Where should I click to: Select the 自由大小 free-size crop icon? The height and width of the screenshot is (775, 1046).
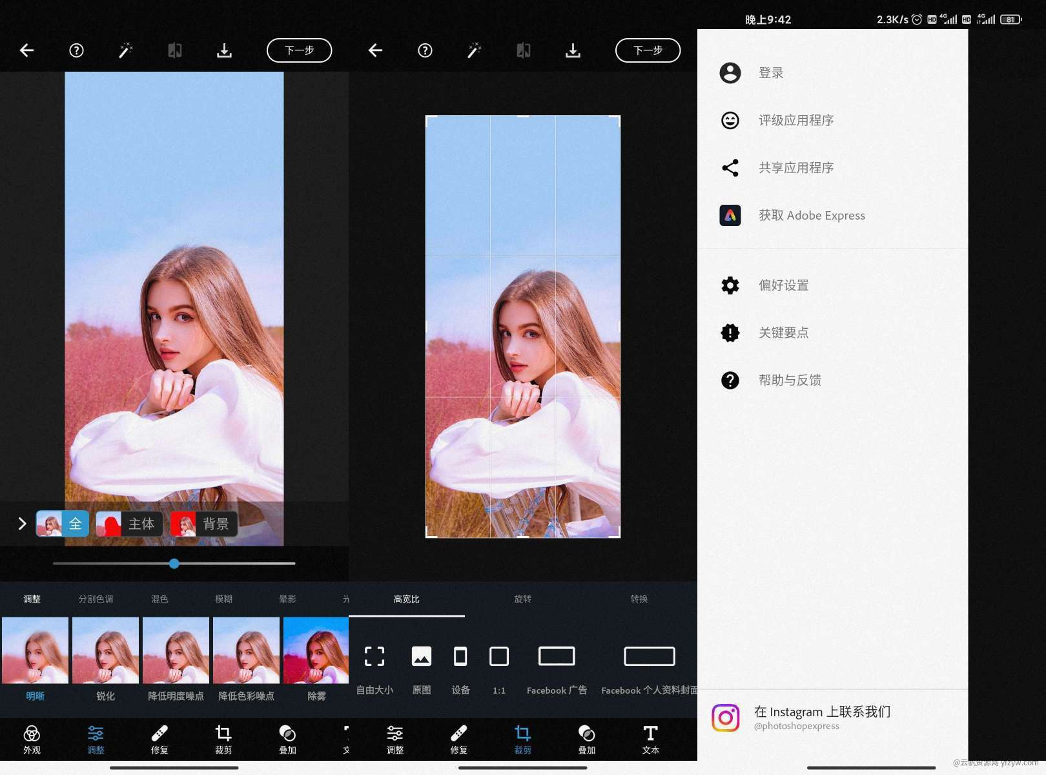pyautogui.click(x=374, y=657)
